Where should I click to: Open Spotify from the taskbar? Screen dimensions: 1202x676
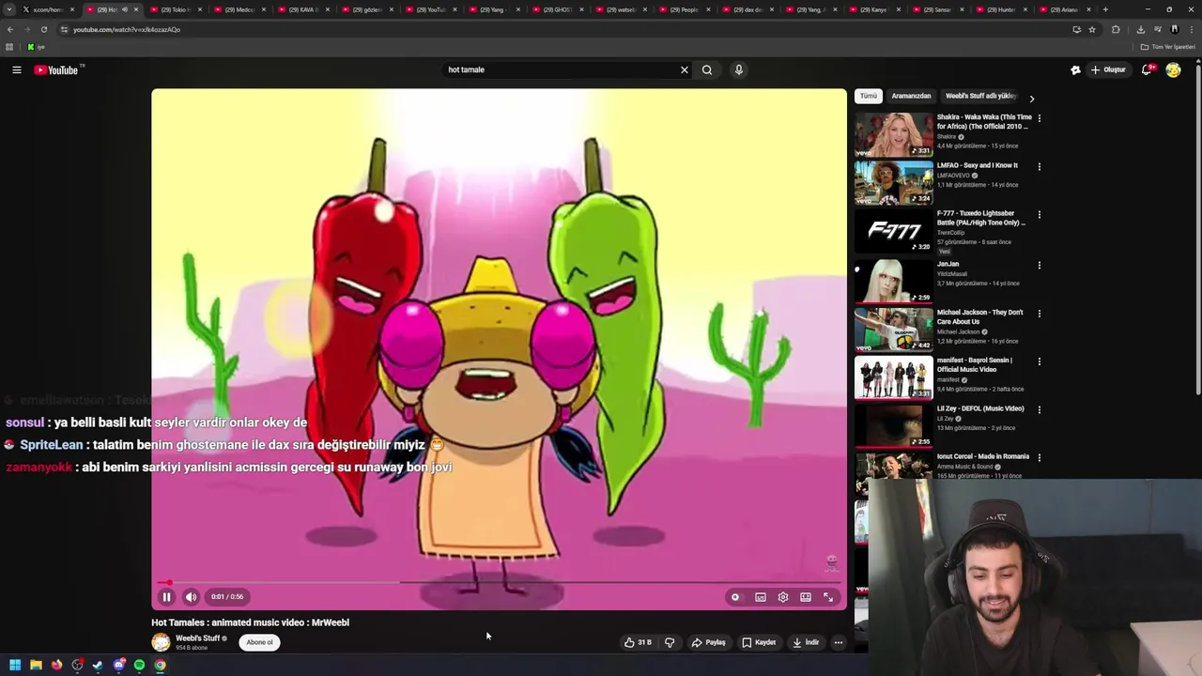(139, 665)
